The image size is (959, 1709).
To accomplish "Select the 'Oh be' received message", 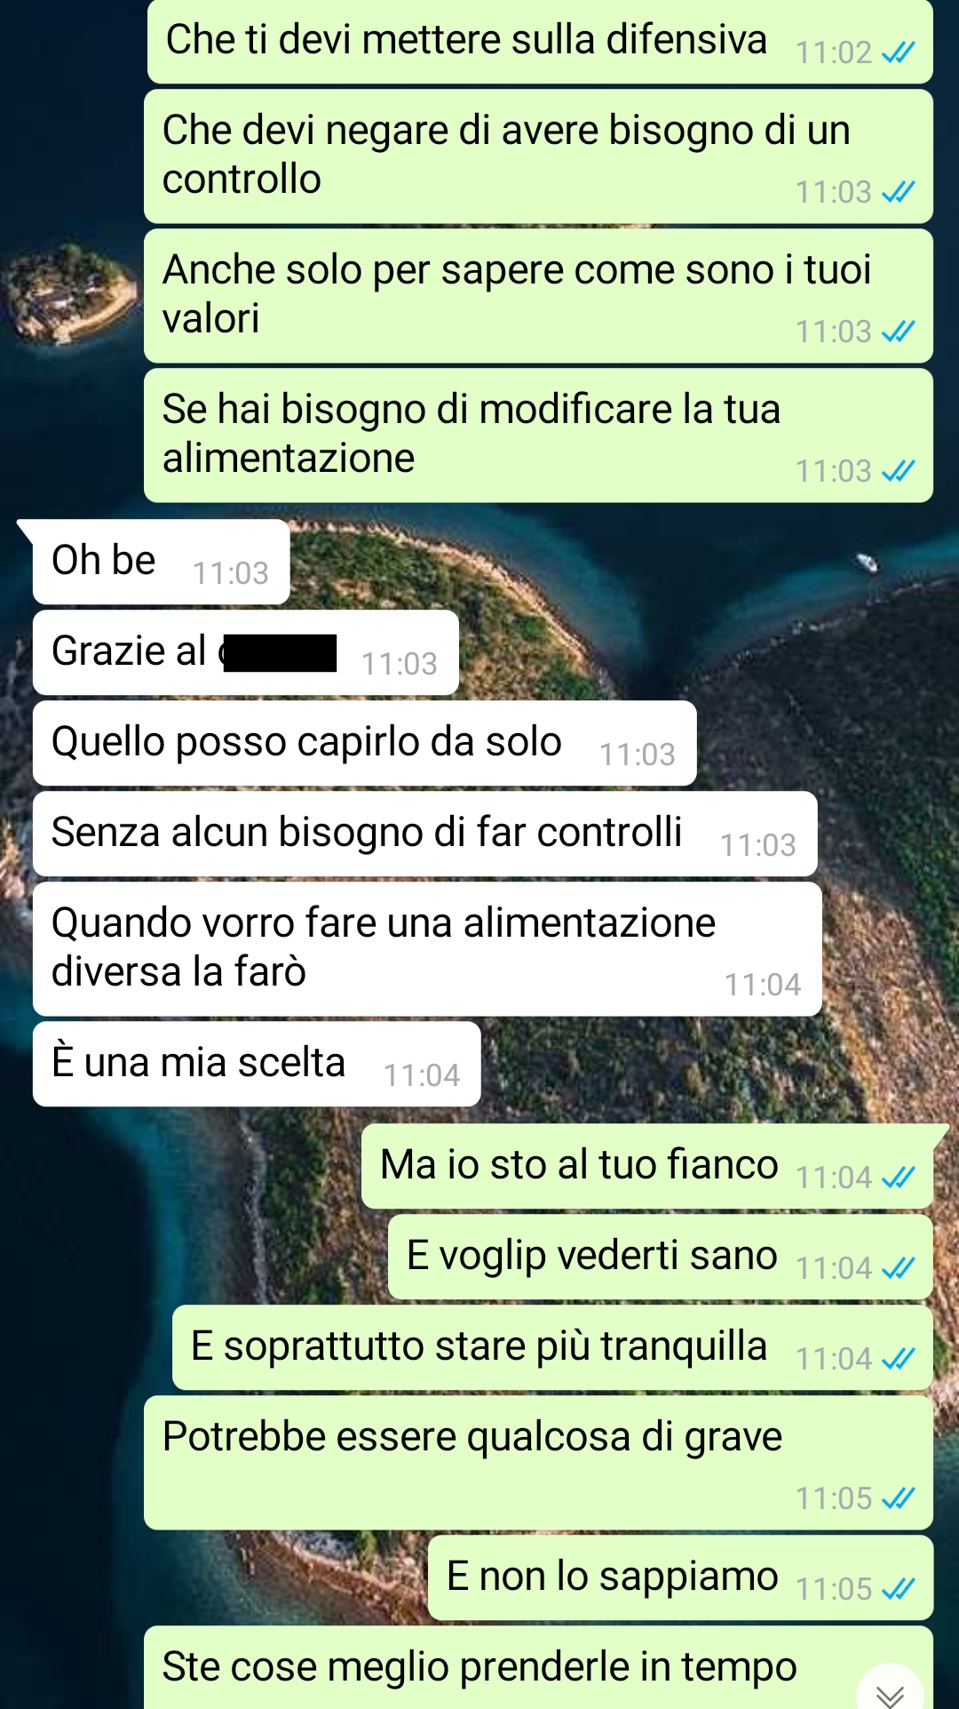I will (x=161, y=562).
